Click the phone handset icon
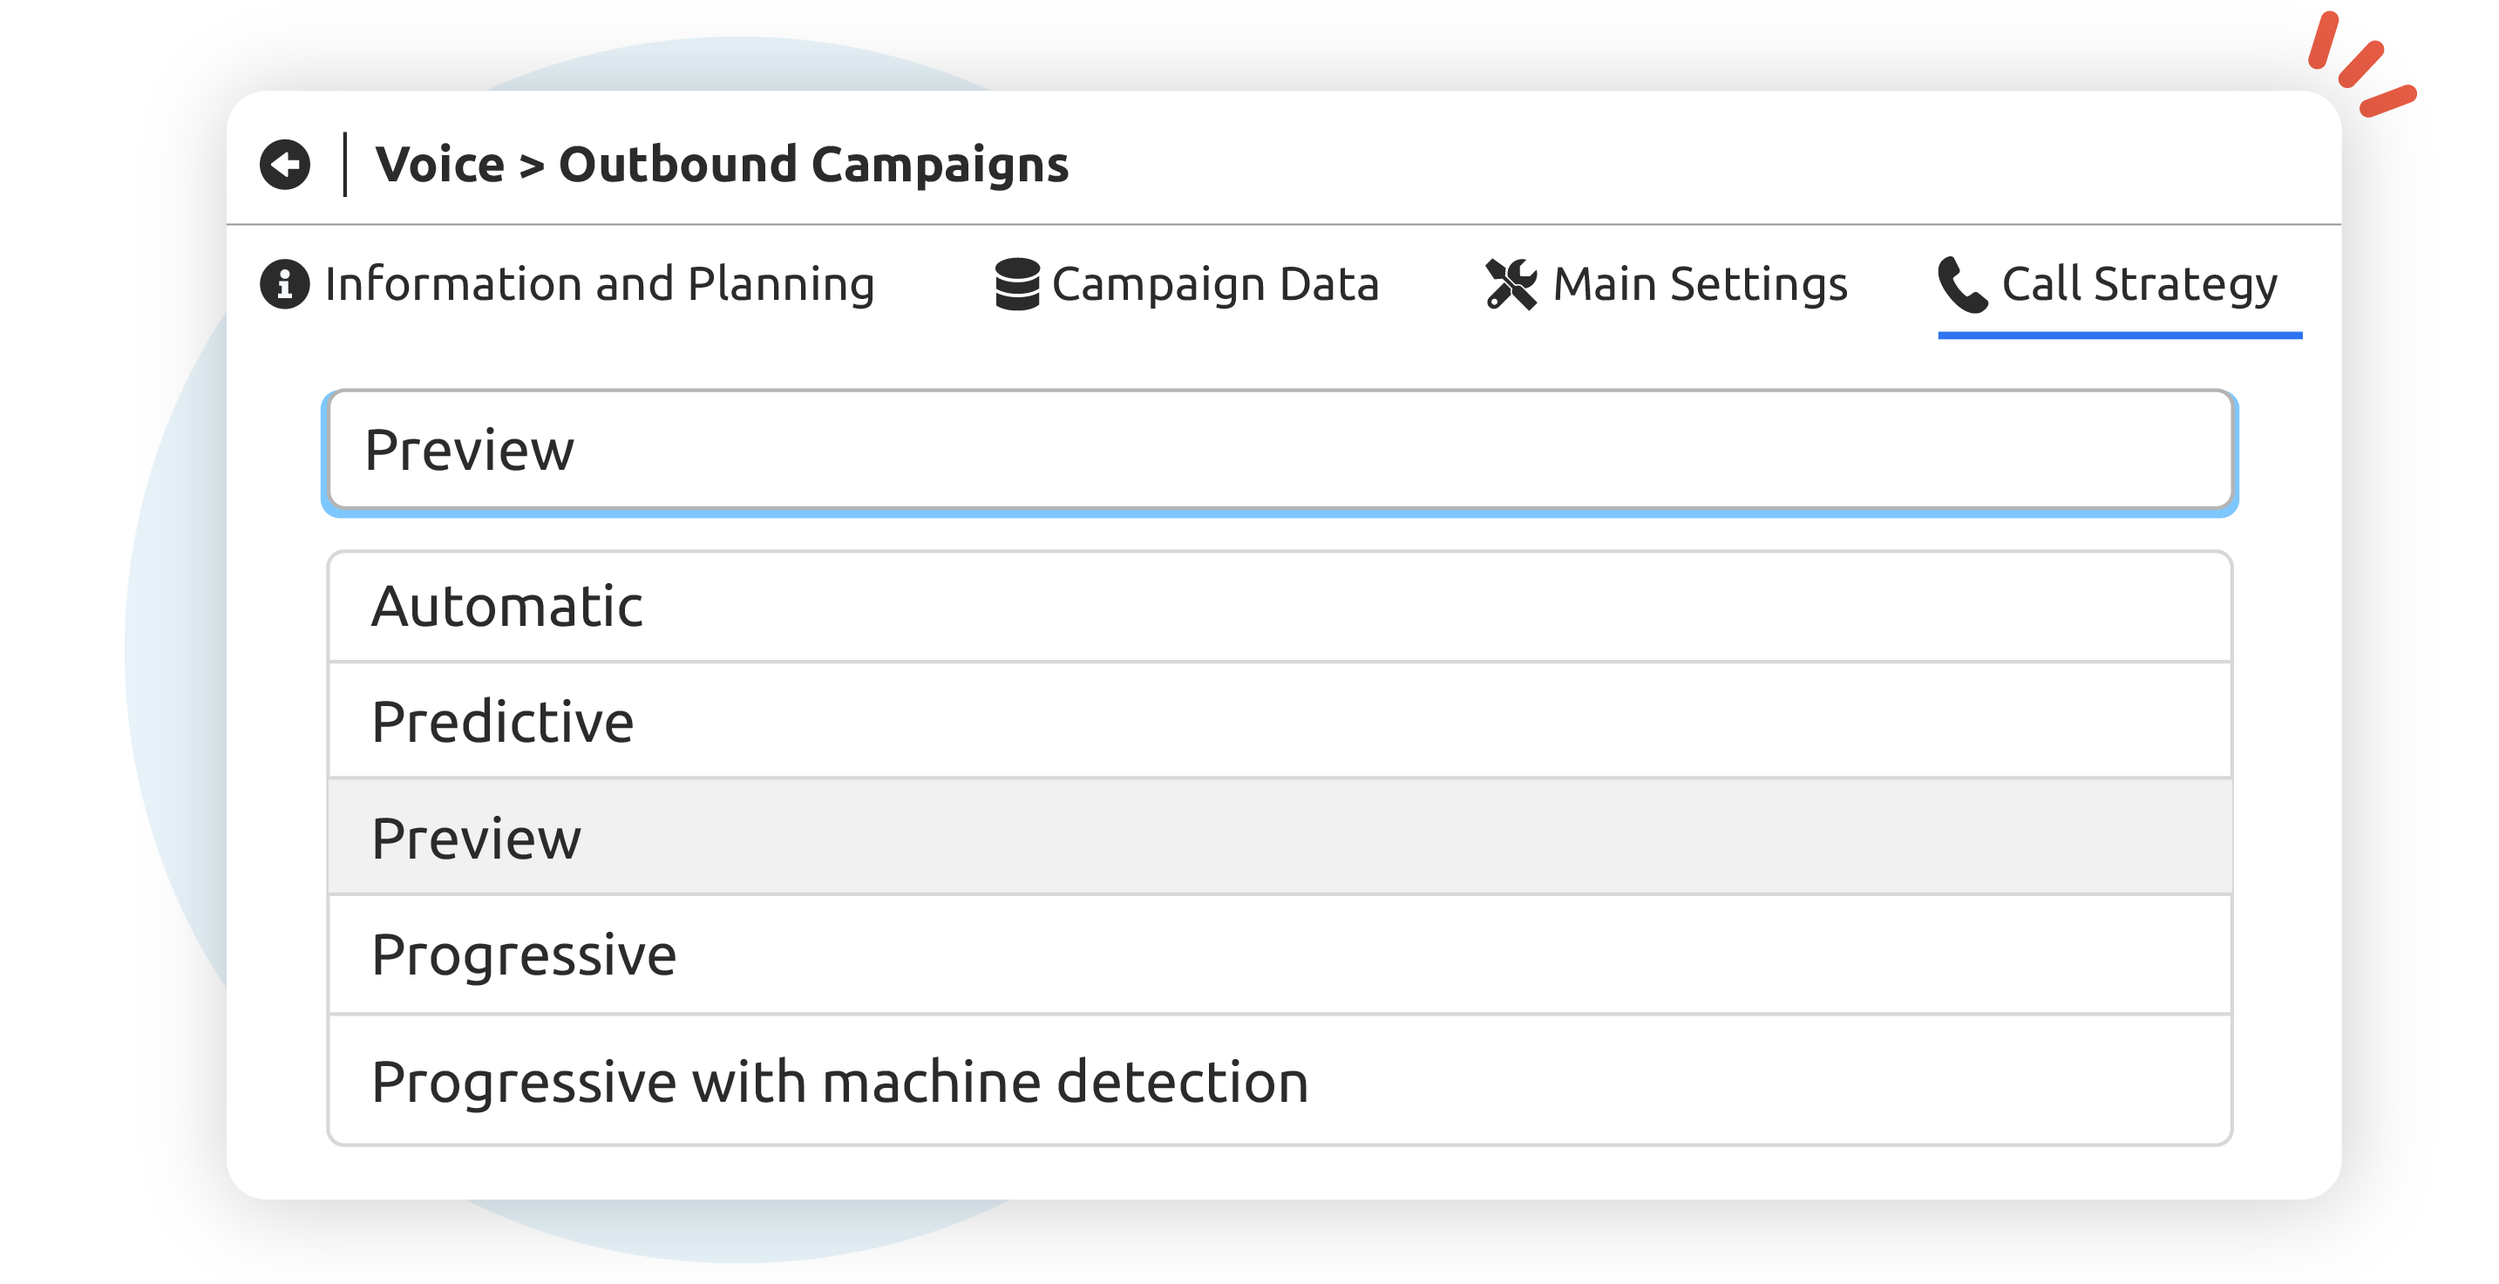 click(1963, 284)
